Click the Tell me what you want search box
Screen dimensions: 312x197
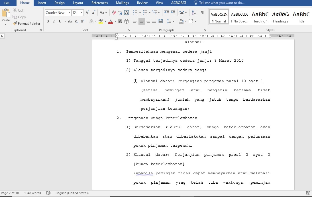coord(221,3)
